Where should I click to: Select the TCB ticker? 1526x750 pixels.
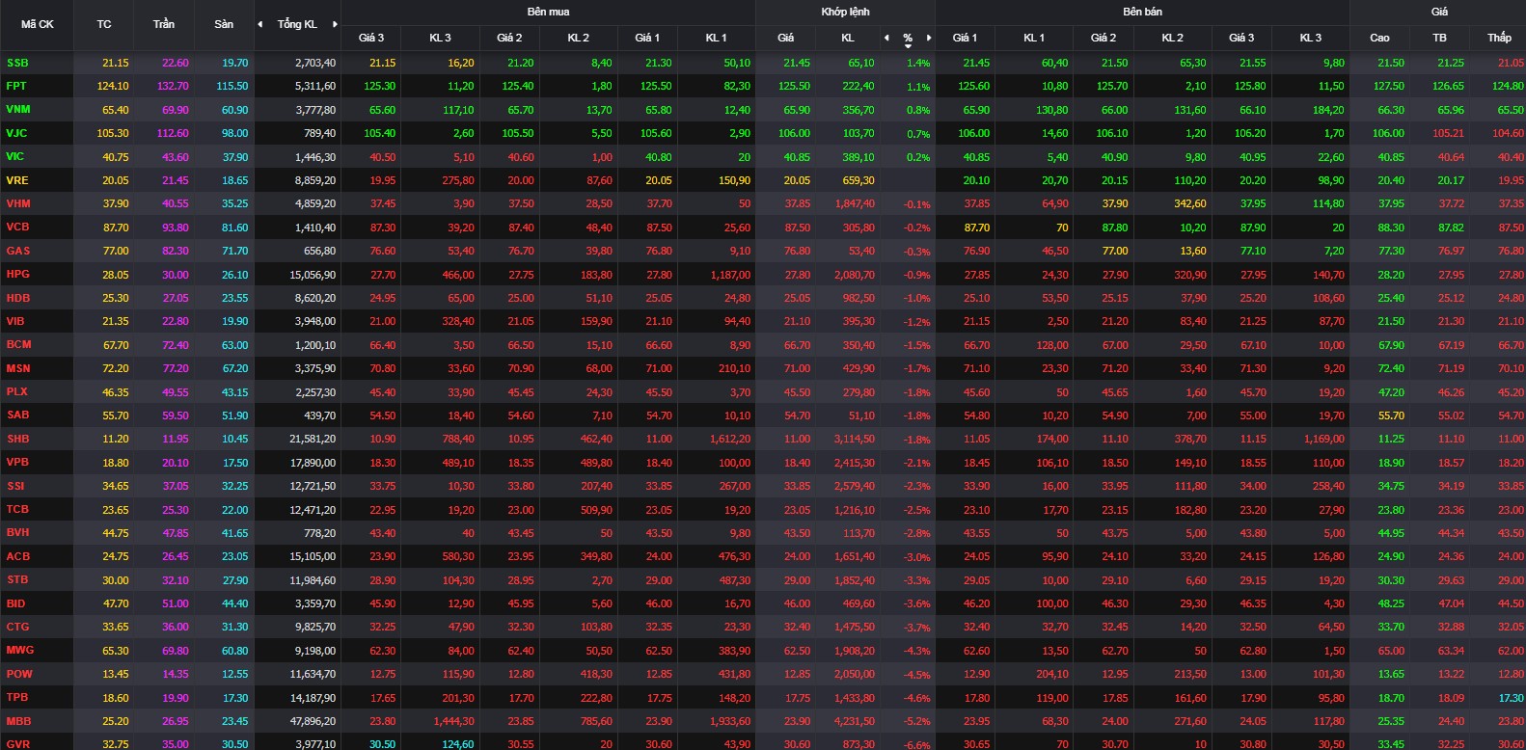[x=17, y=509]
